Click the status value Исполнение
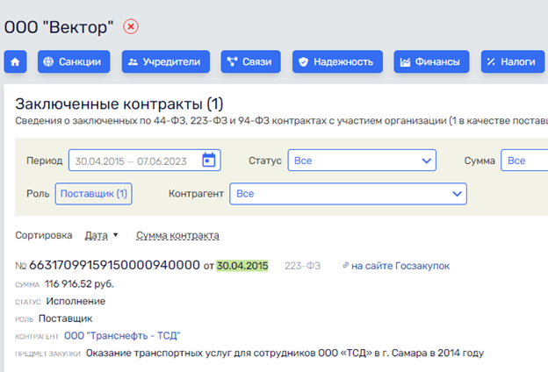548x372 pixels. pyautogui.click(x=76, y=301)
